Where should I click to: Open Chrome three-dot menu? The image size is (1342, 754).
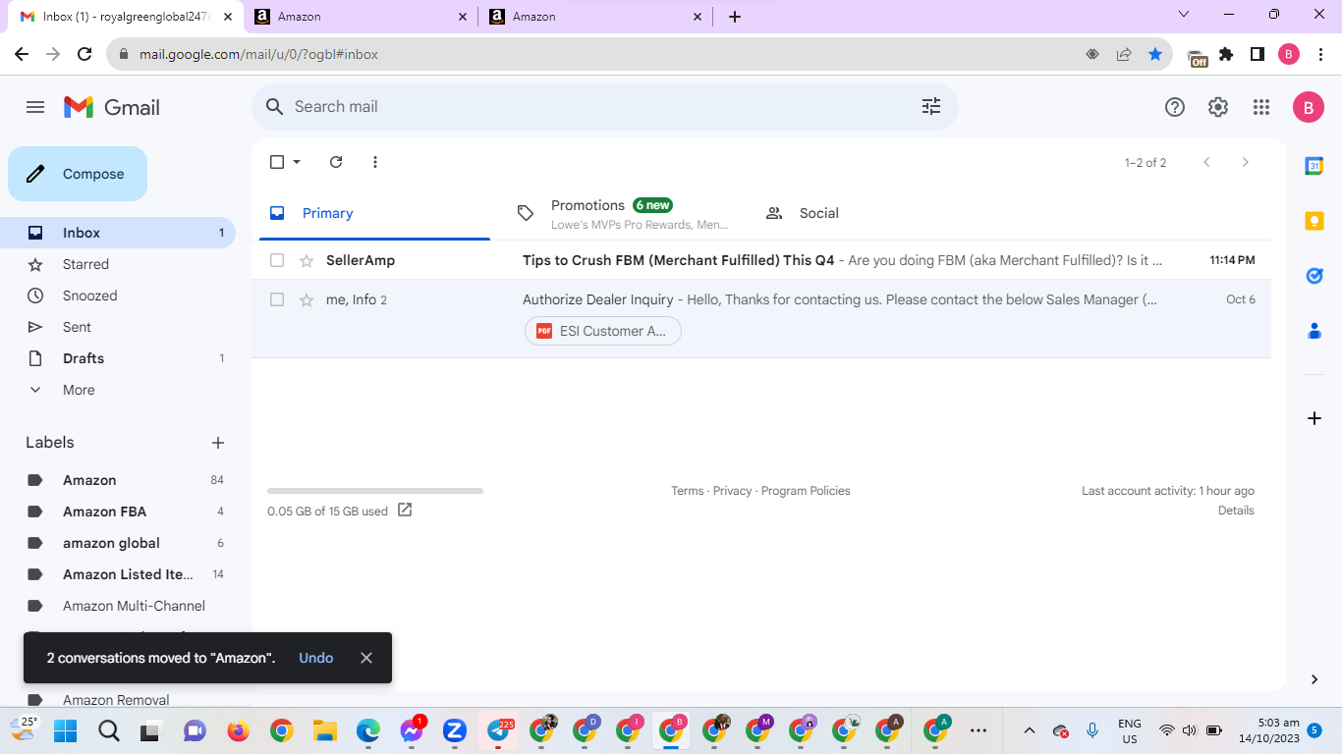(1321, 55)
